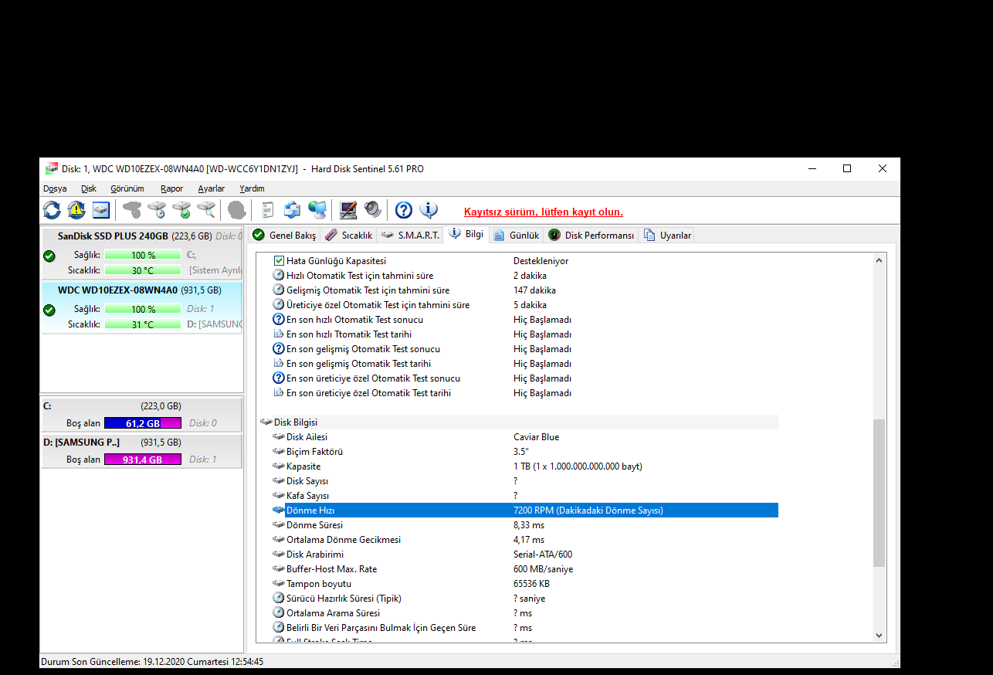The width and height of the screenshot is (993, 675).
Task: Switch to the Günlük tab
Action: [x=517, y=235]
